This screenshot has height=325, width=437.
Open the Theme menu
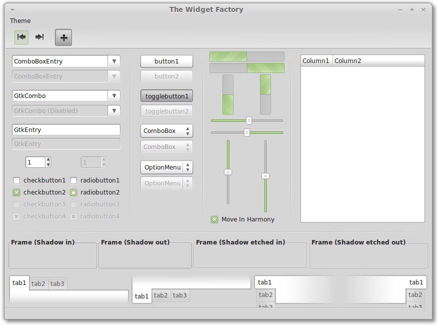pos(20,21)
